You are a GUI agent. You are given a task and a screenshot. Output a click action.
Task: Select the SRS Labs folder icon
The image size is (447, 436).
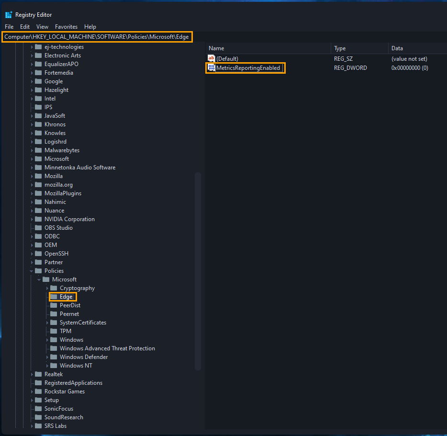tap(38, 426)
